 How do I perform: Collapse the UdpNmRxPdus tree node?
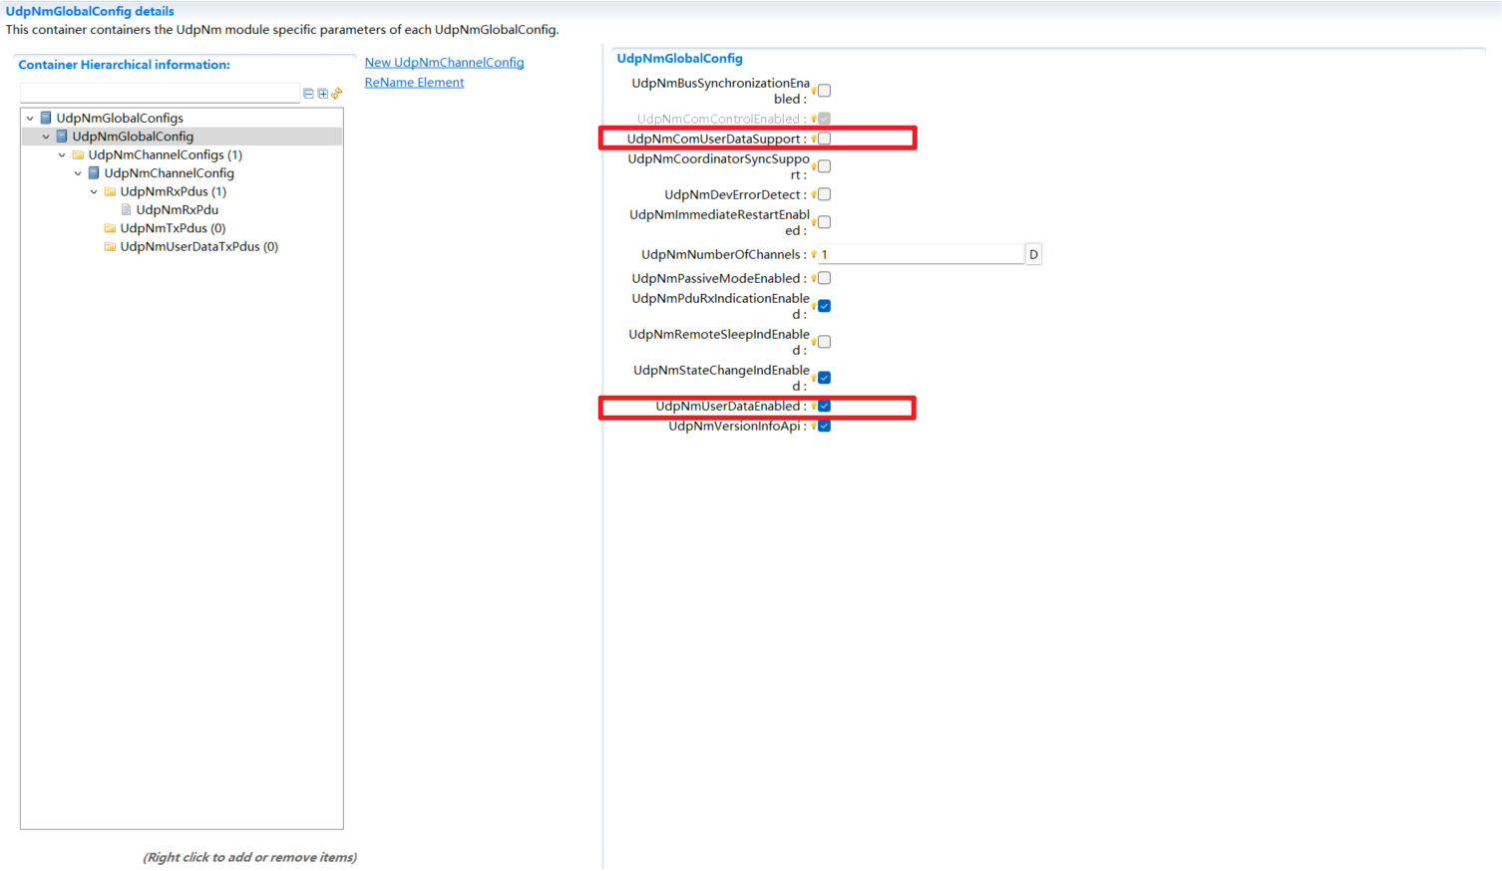click(x=94, y=192)
